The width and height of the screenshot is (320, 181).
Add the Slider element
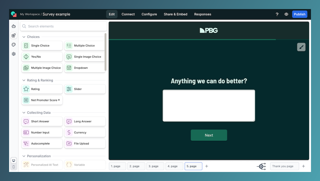(x=85, y=89)
